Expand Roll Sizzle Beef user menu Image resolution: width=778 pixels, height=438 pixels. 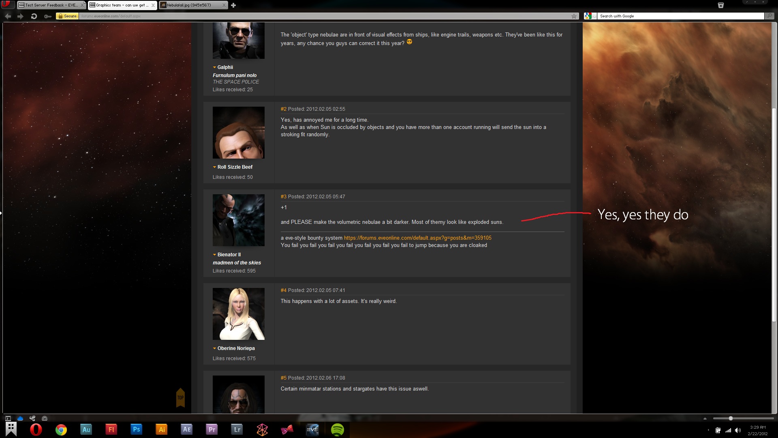tap(214, 167)
